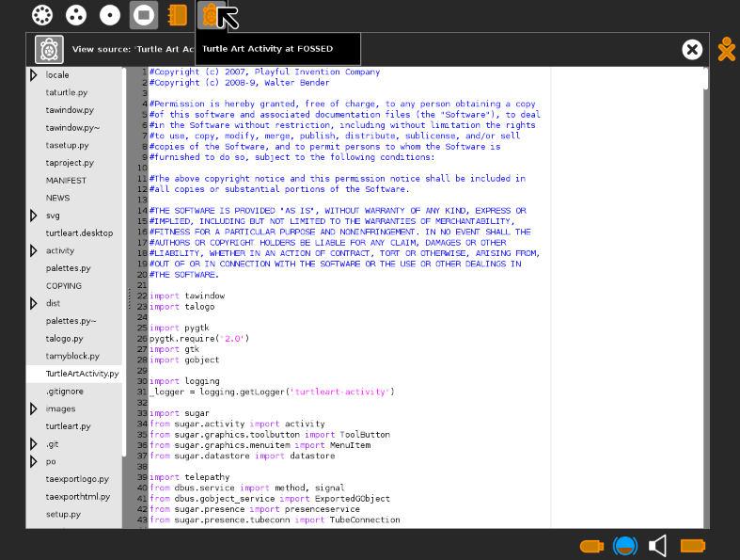The image size is (740, 560).
Task: Click the source code vertical scrollbar
Action: point(706,80)
